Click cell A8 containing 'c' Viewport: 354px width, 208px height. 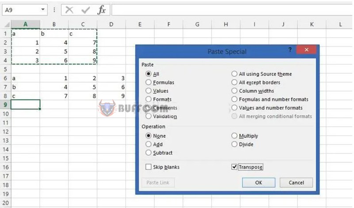26,96
